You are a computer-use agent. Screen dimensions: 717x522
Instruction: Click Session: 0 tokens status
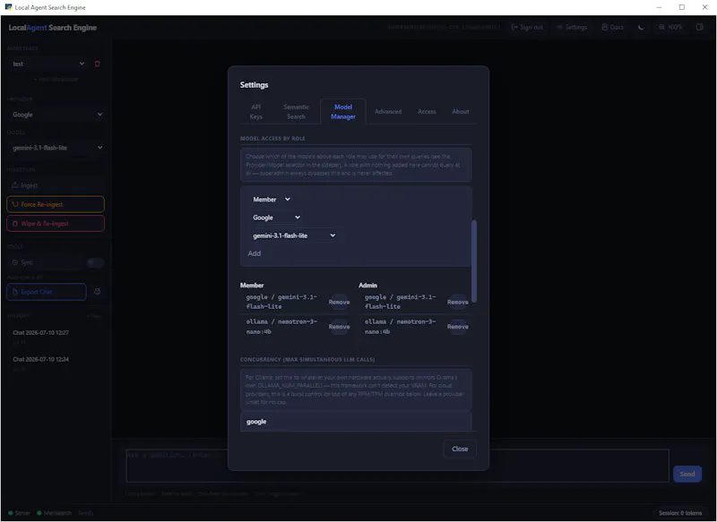coord(680,513)
